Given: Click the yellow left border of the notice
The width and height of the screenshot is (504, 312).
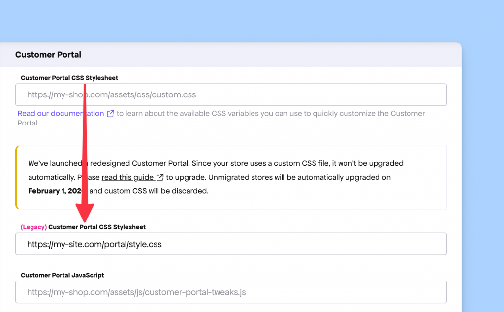Looking at the screenshot, I should coord(16,177).
